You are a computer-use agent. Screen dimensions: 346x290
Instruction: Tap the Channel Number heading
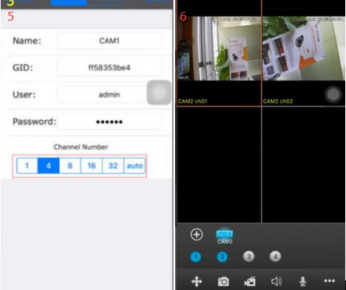coord(81,147)
